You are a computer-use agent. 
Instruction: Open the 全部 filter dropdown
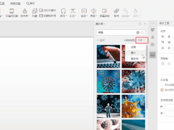(x=142, y=40)
